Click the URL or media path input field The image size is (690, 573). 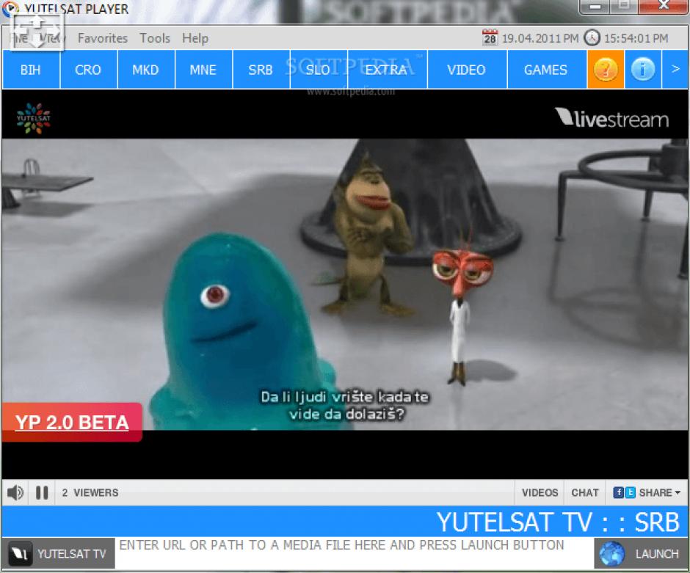355,553
